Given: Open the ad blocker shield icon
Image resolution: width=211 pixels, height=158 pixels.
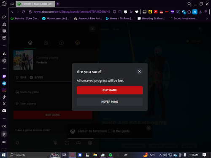Looking at the screenshot, I should tap(125, 12).
